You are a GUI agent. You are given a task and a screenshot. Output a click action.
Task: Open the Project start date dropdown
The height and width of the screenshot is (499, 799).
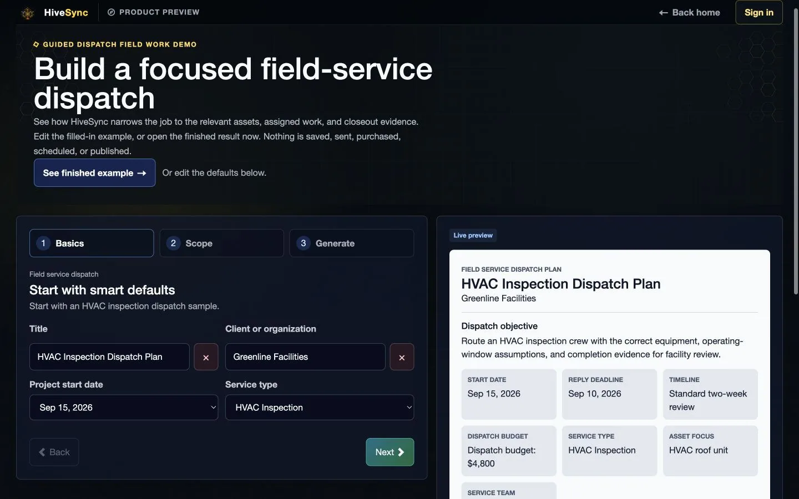point(124,408)
